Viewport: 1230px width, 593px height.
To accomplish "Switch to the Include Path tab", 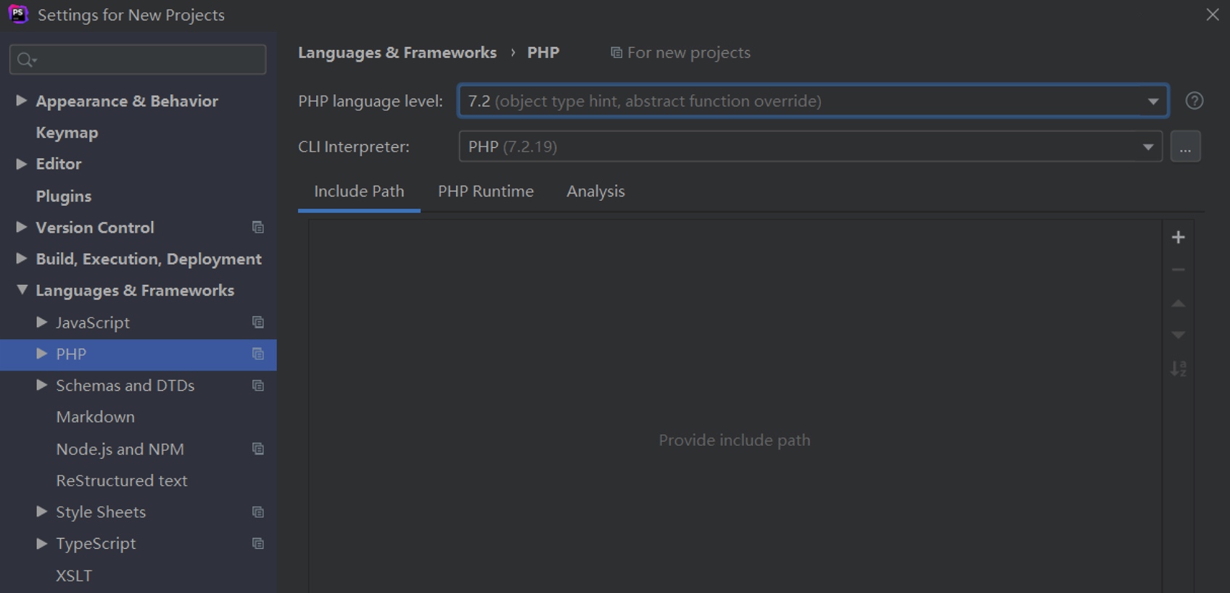I will tap(359, 191).
